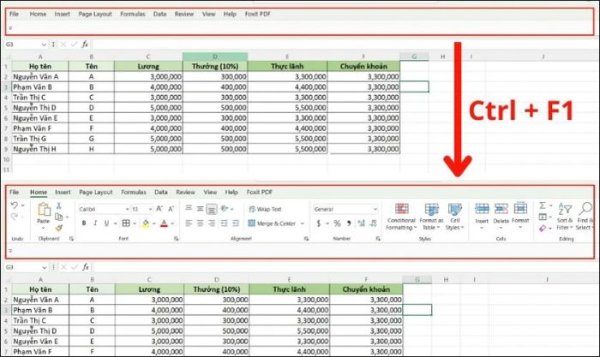Toggle Align Left in Alignment group
Viewport: 600px width, 357px height.
tap(189, 223)
